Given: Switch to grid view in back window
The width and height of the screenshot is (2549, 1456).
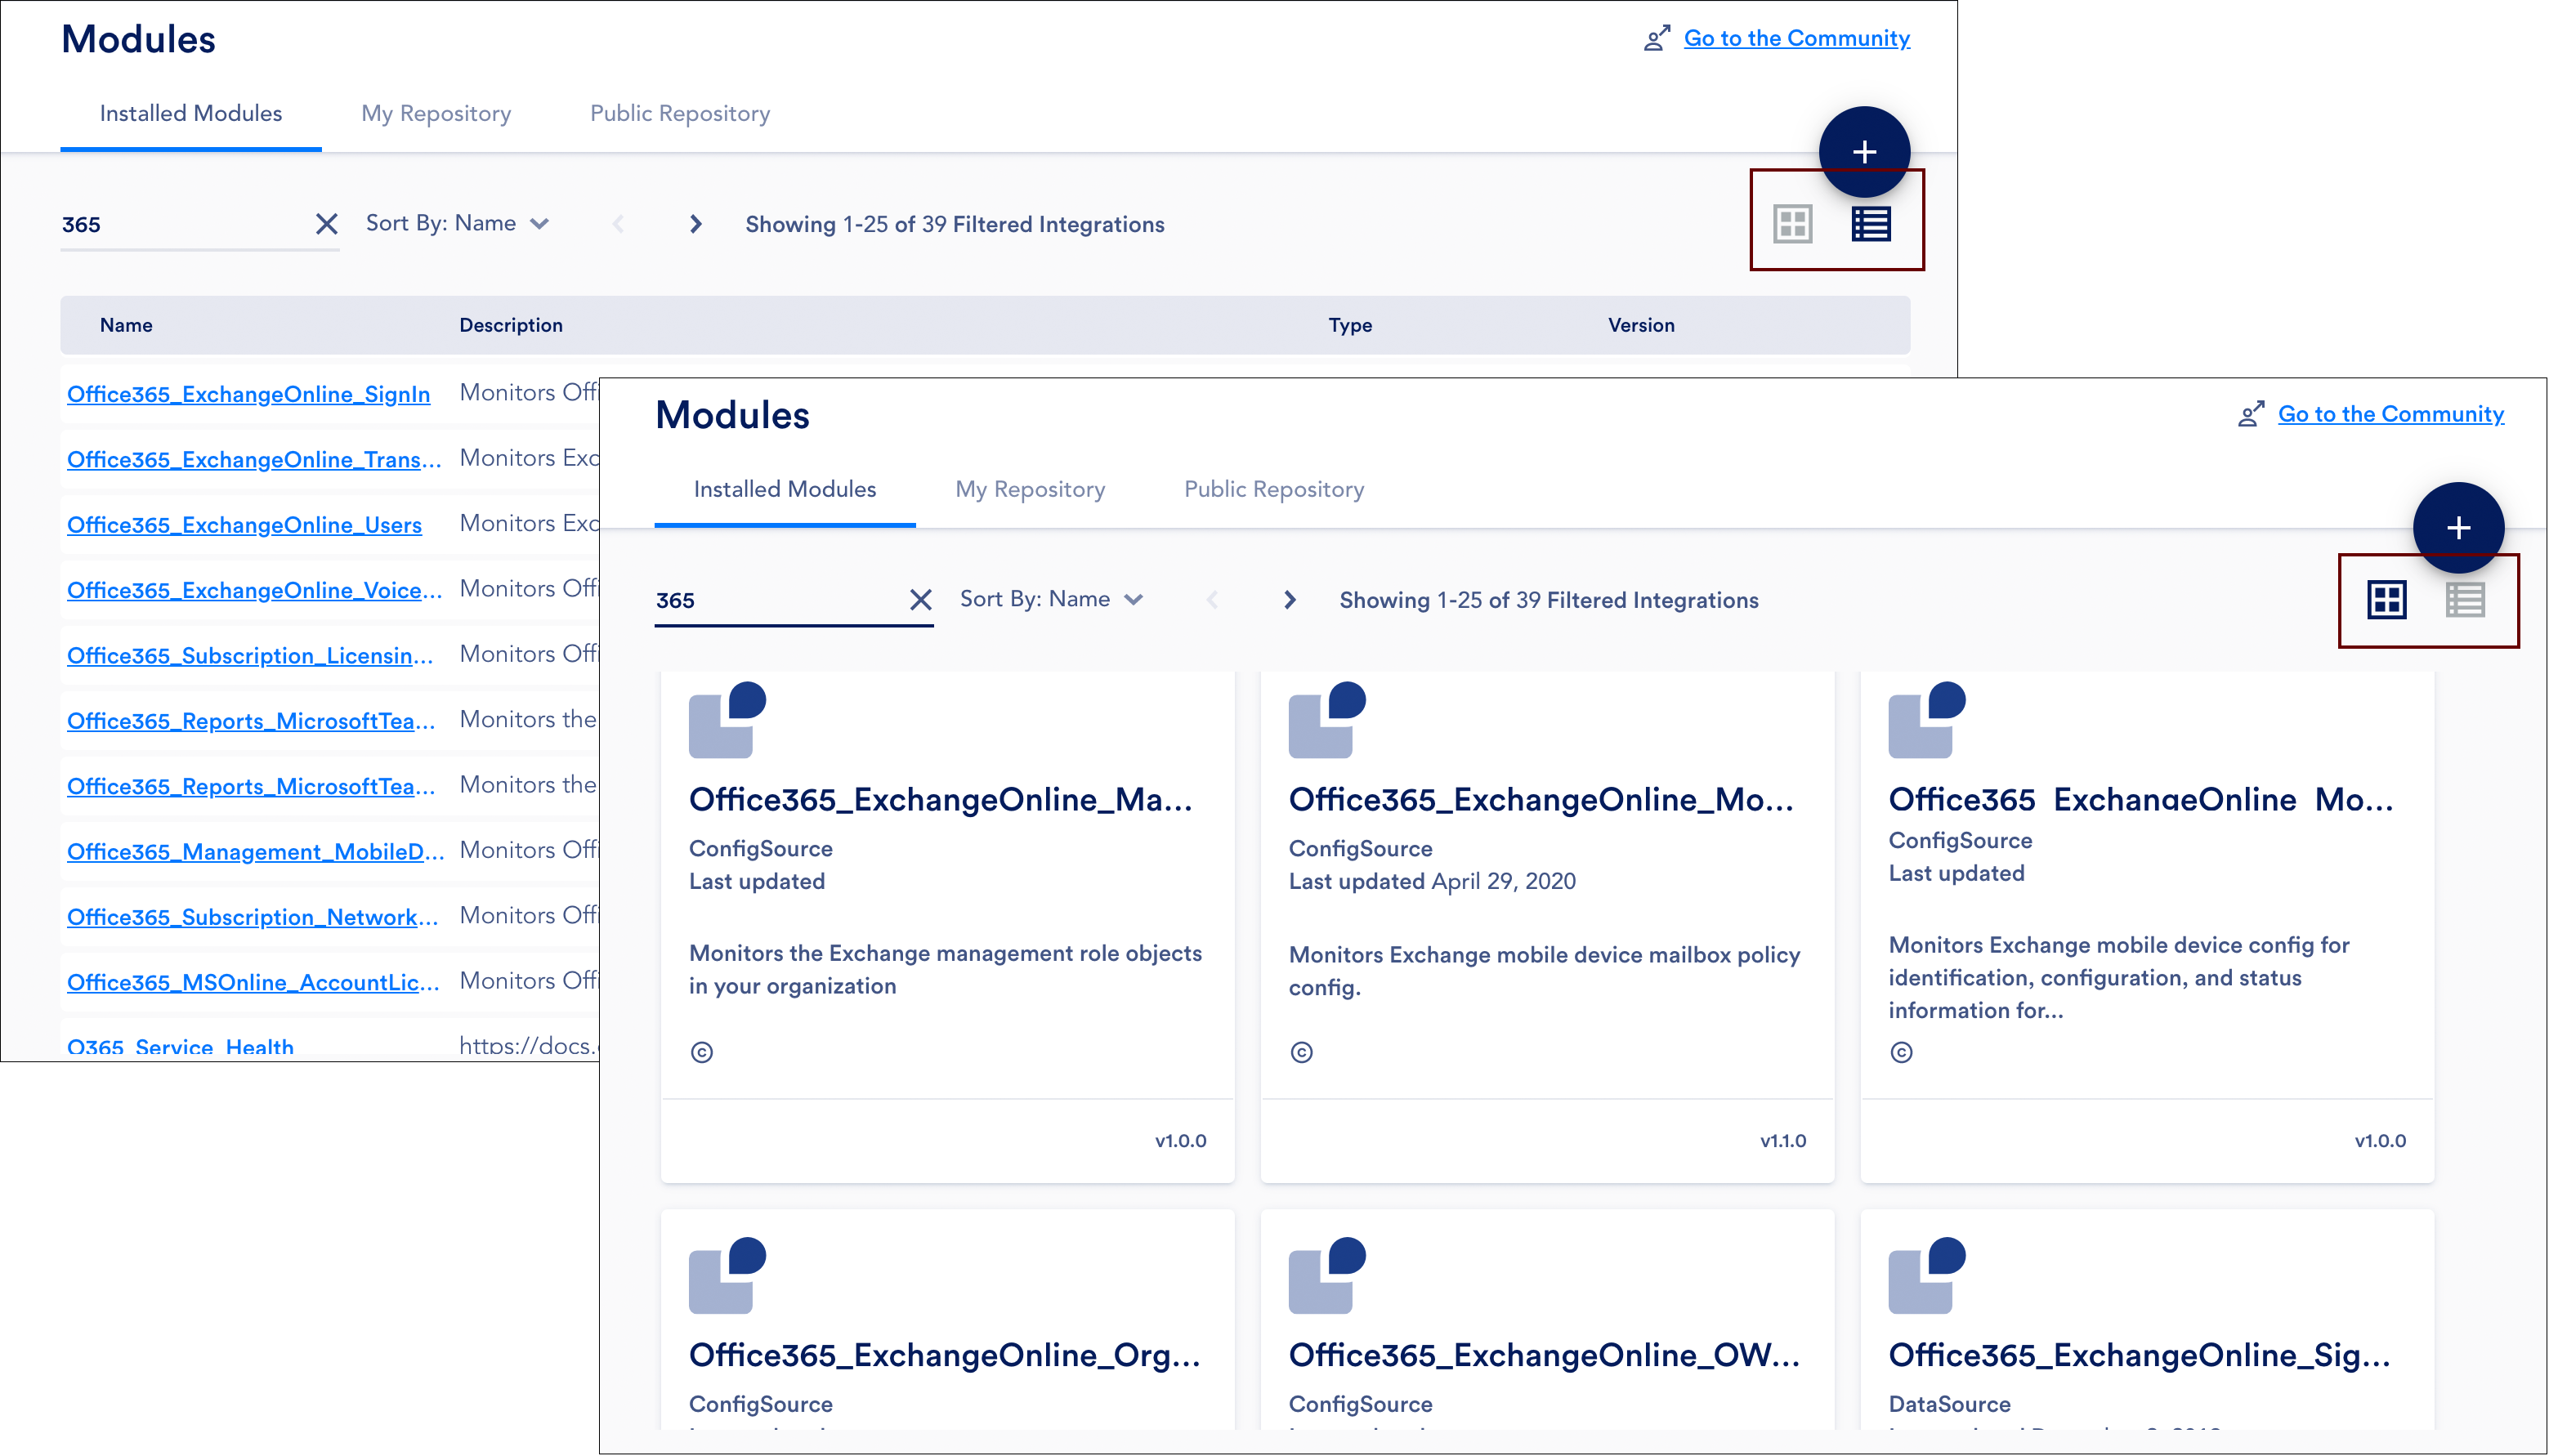Looking at the screenshot, I should (x=1792, y=224).
